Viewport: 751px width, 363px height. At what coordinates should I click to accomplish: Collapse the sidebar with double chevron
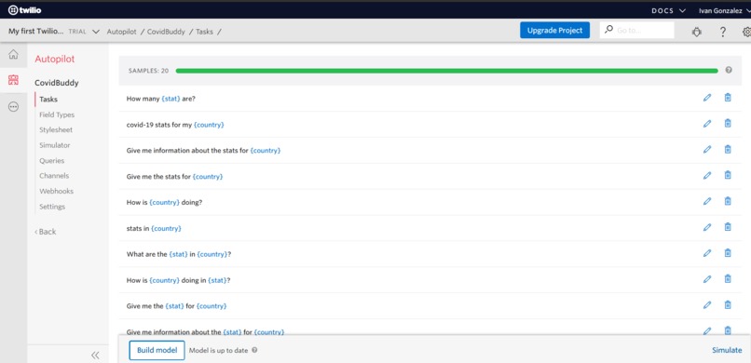point(95,355)
